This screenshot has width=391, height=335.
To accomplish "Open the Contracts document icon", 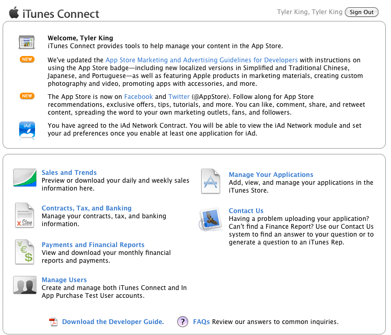I will coord(25,215).
